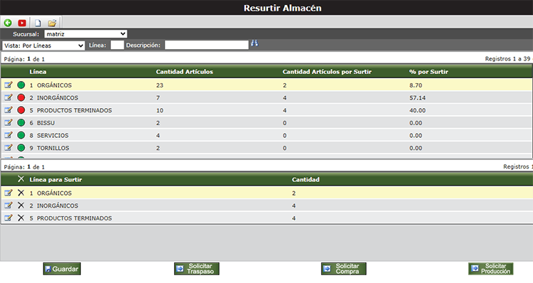Click ORGÁNICOS text in lower list
Image resolution: width=533 pixels, height=283 pixels.
(55, 193)
